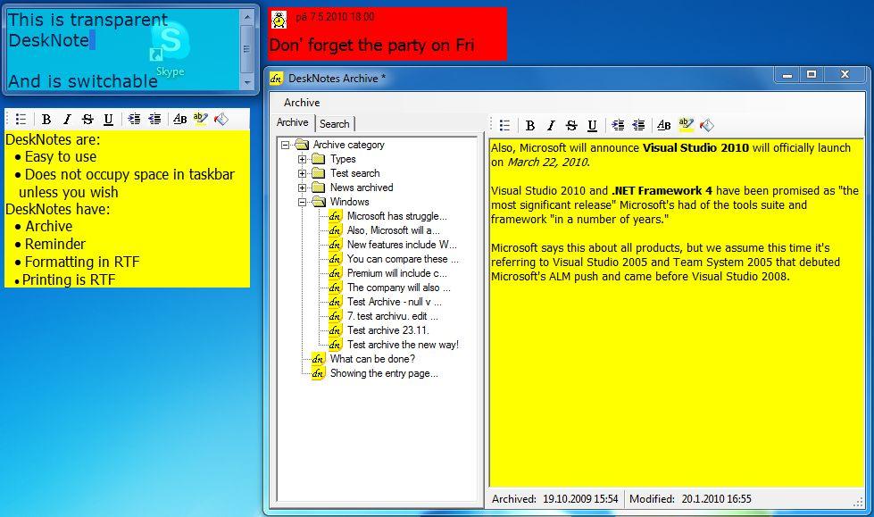Apply Bold in the DeskNotes Archive toolbar

point(530,126)
